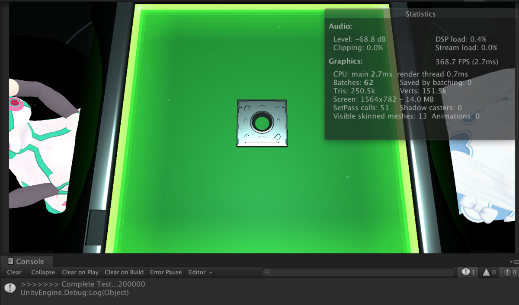The width and height of the screenshot is (519, 305).
Task: Click the 'Shadow casters: 0' statistic
Action: click(431, 108)
